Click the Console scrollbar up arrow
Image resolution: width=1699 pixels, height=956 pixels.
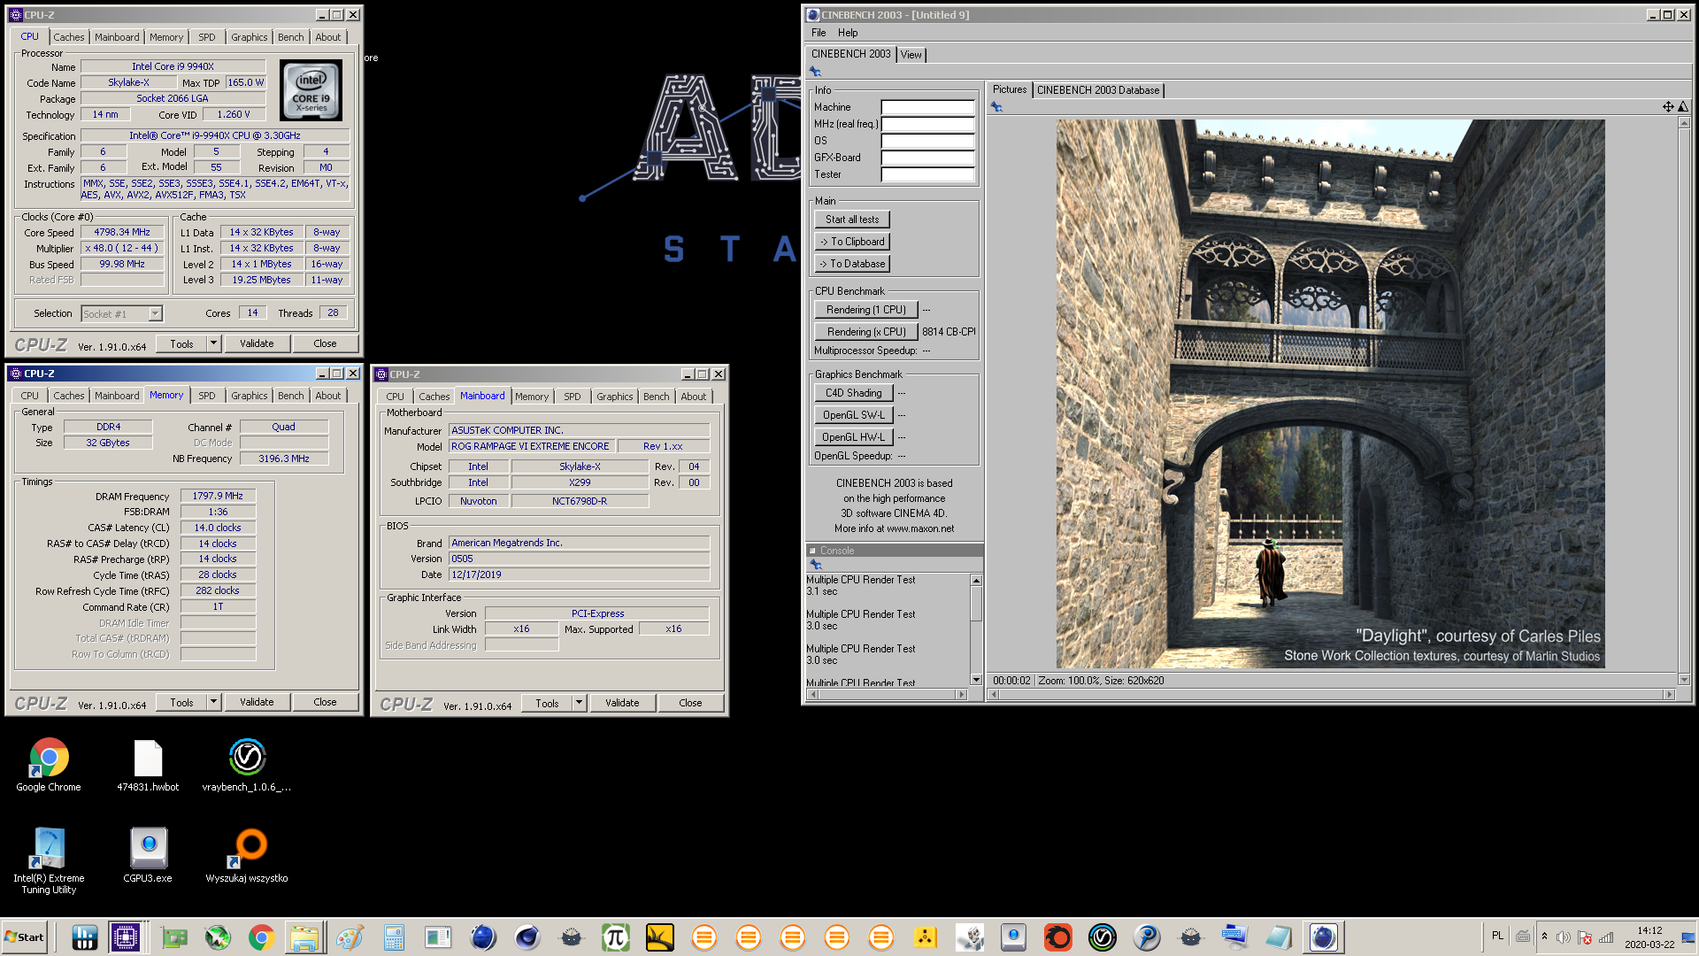click(x=976, y=581)
